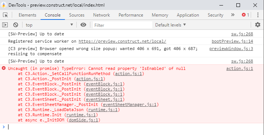This screenshot has height=135, width=264.
Task: Click the red error icon beside Uncaught
Action: [4, 68]
